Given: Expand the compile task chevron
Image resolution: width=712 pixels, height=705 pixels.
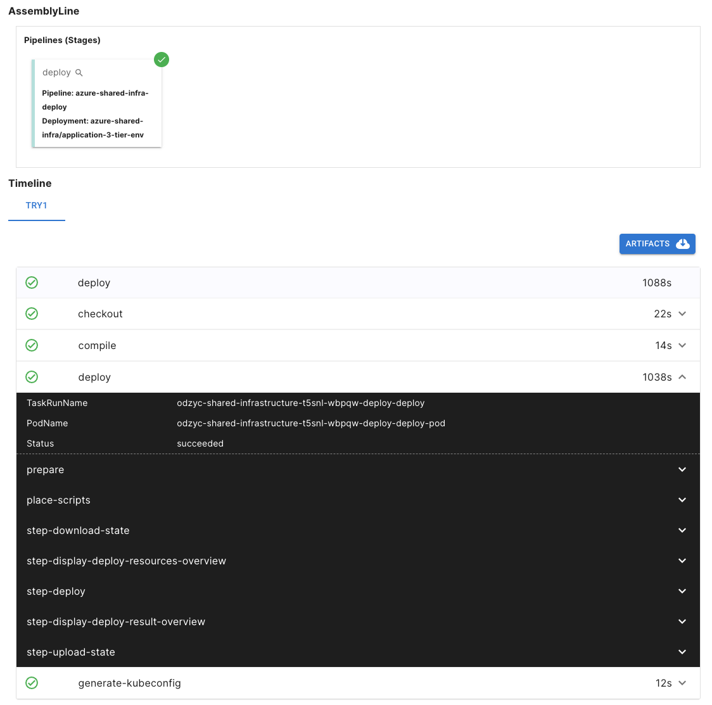Looking at the screenshot, I should [x=682, y=345].
